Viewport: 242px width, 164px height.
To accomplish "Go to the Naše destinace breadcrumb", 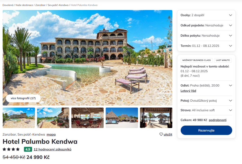I will (x=24, y=5).
